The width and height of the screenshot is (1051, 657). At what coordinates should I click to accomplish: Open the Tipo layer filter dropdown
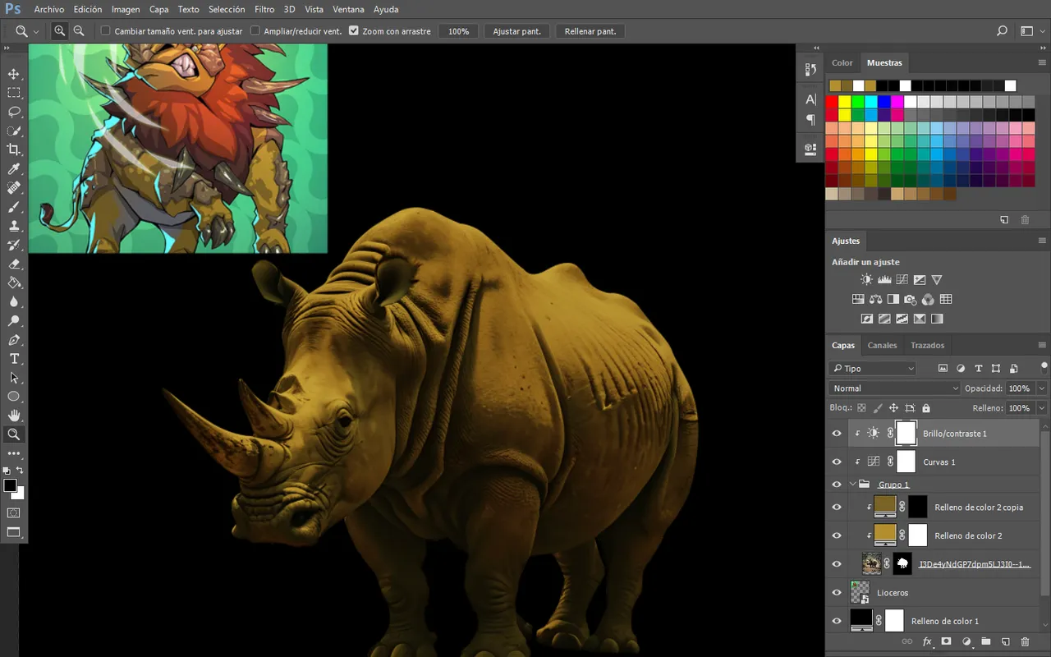coord(872,369)
